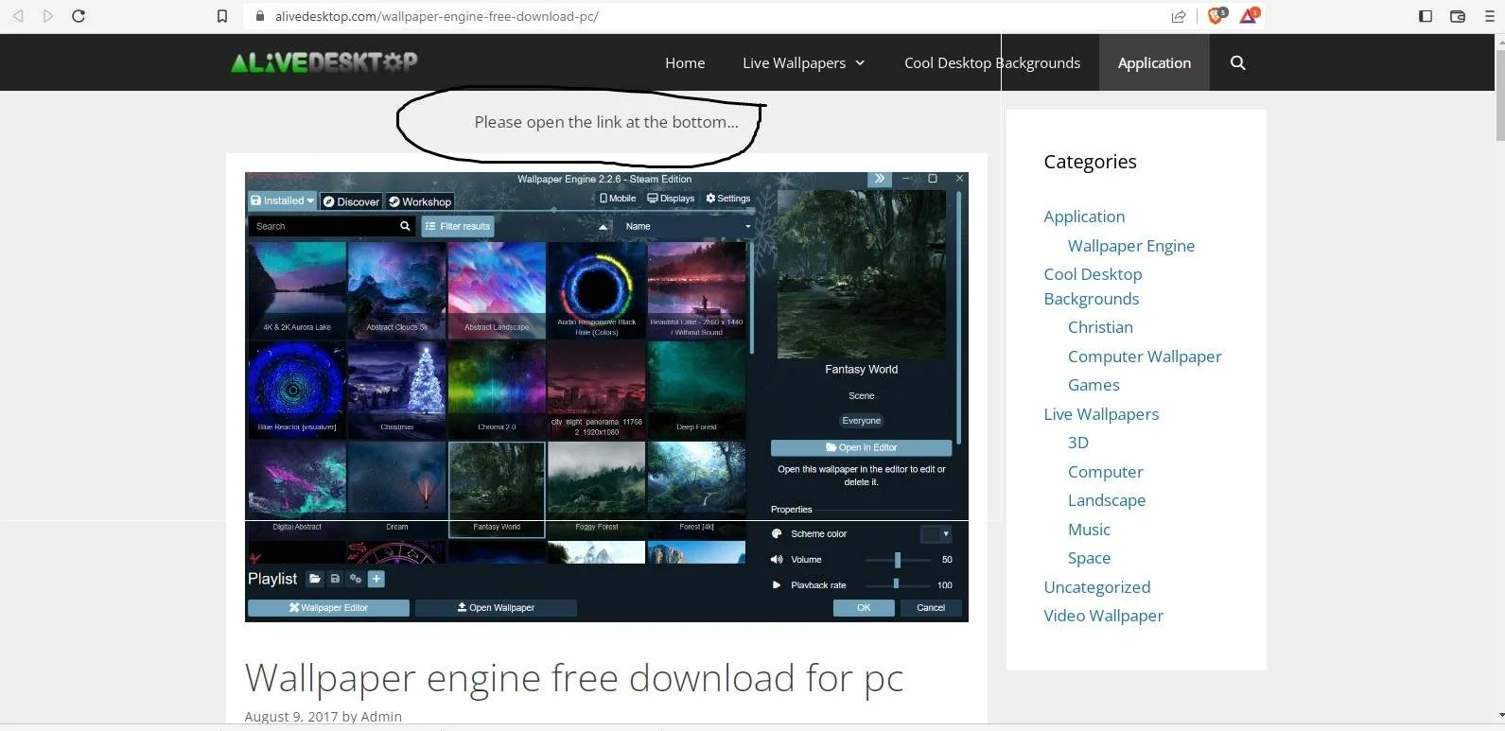Click the Open in Editor button

[862, 447]
